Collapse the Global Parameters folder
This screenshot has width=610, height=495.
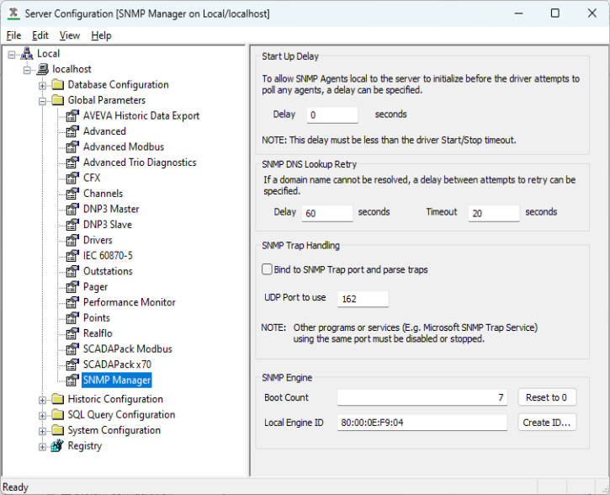click(x=43, y=100)
